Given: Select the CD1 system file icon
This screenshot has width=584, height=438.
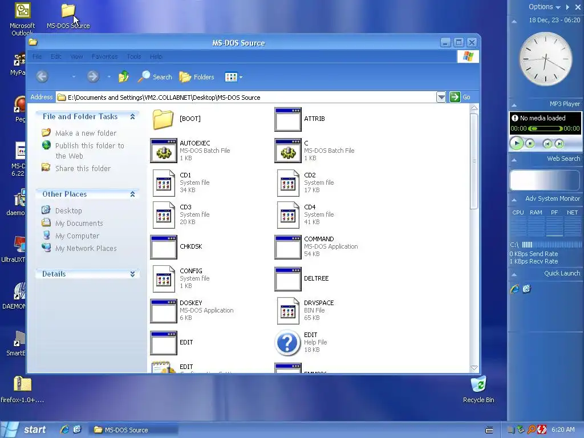Looking at the screenshot, I should pyautogui.click(x=164, y=183).
